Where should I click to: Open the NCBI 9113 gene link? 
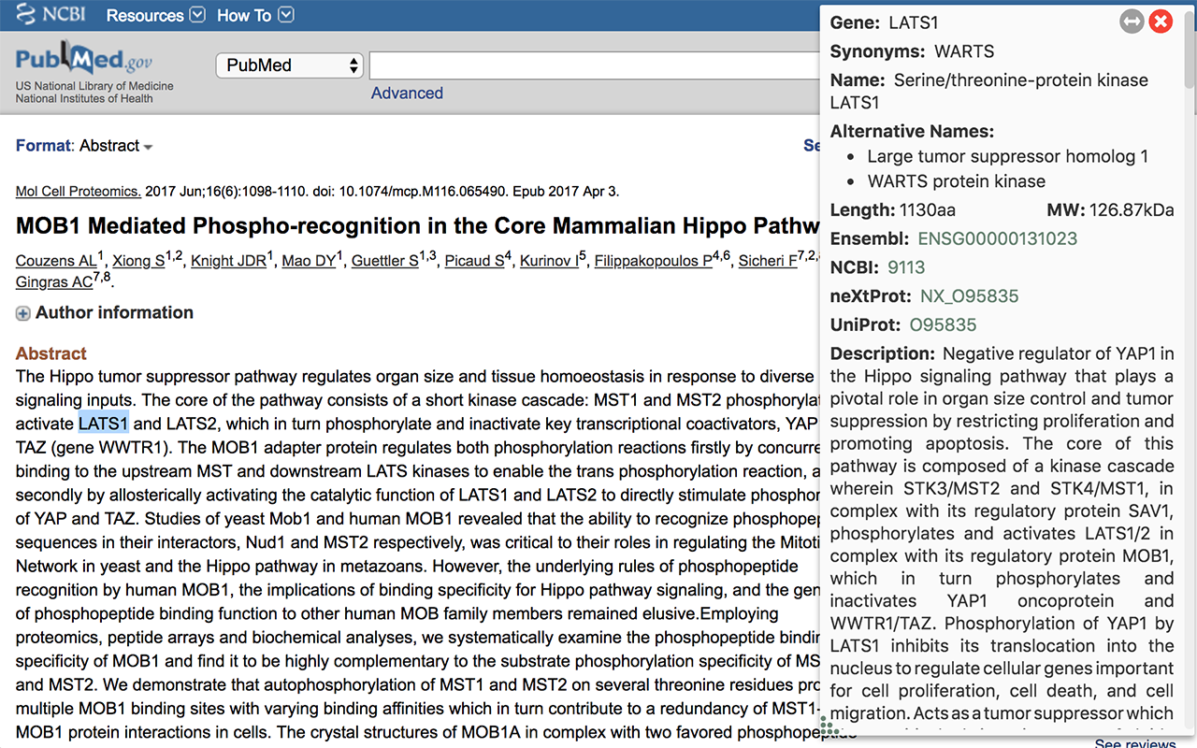(x=906, y=267)
